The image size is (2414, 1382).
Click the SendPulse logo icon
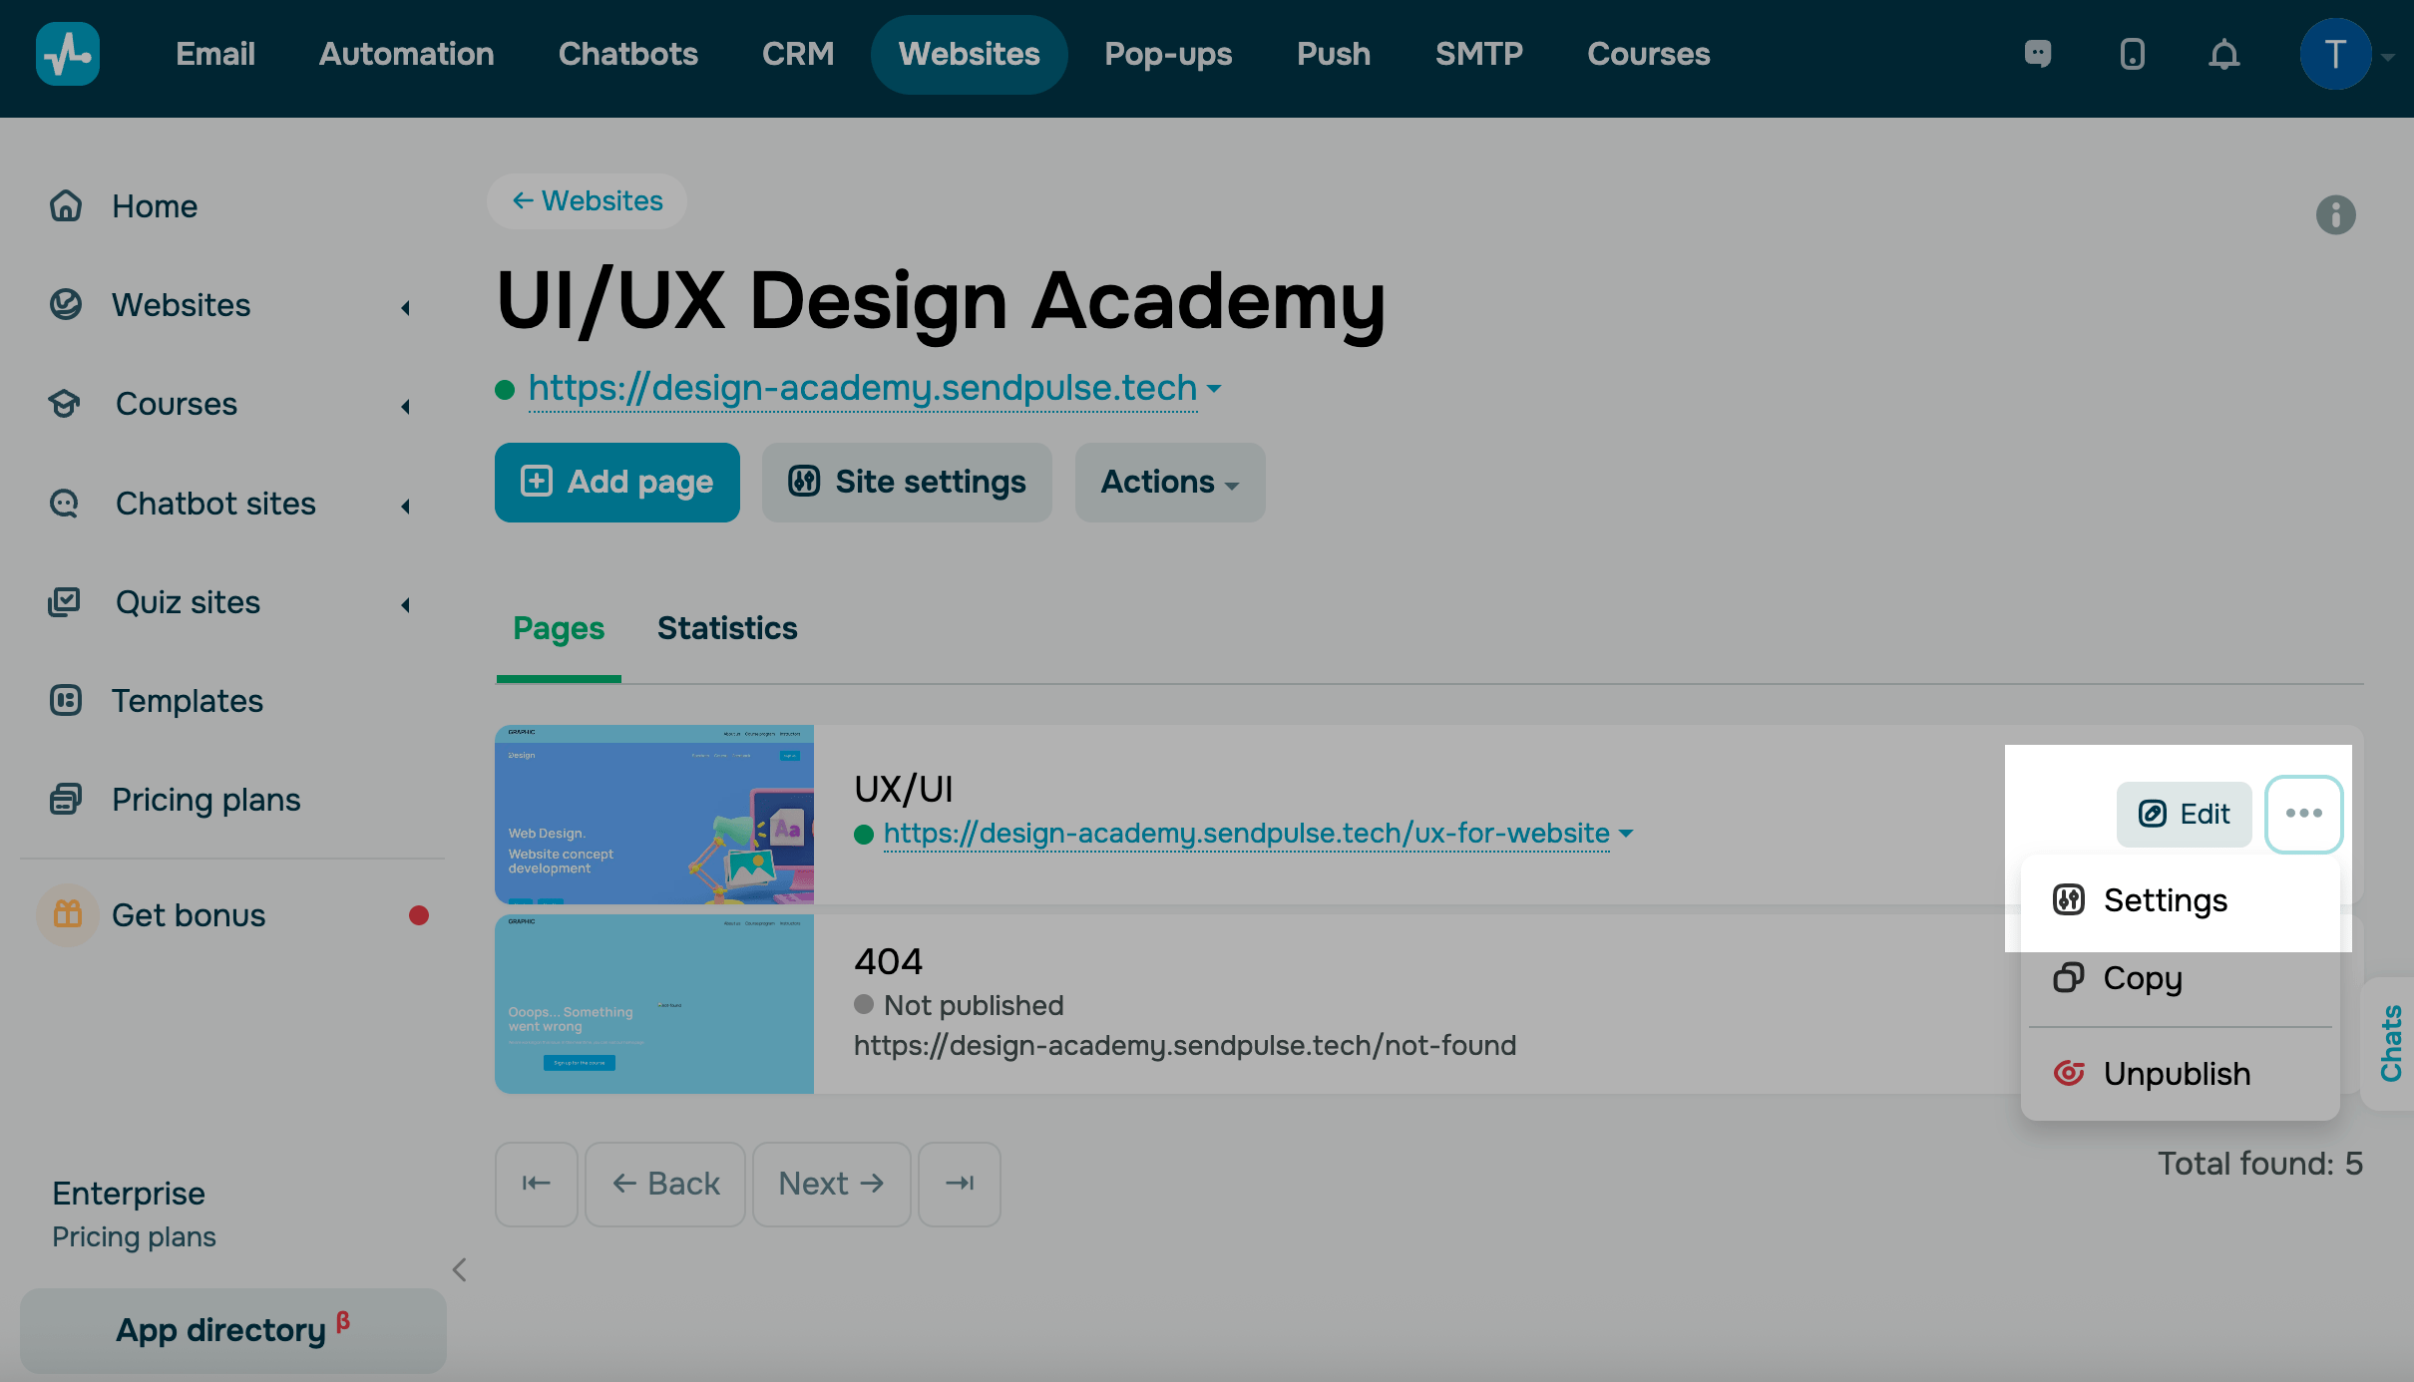[x=67, y=54]
